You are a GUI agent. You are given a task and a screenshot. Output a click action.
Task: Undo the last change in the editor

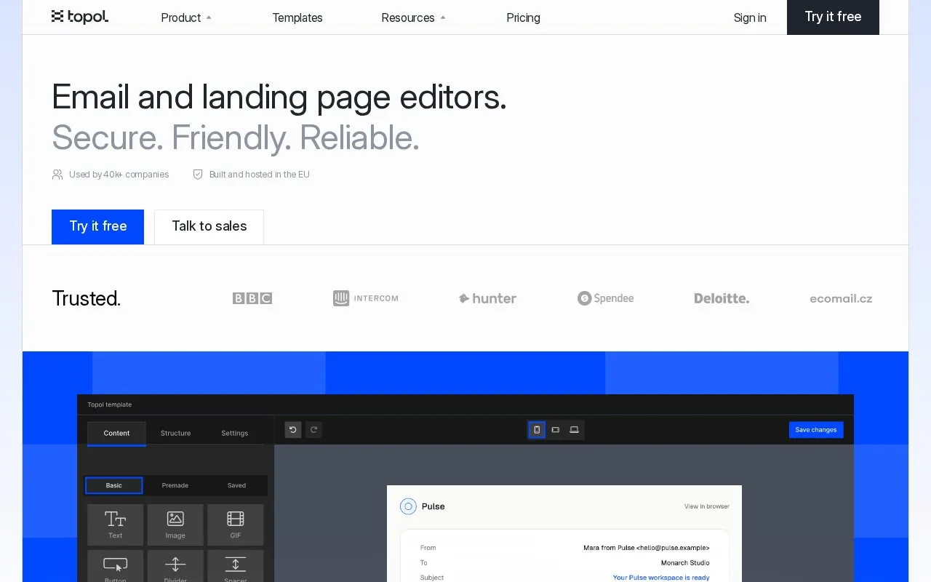[x=293, y=430]
